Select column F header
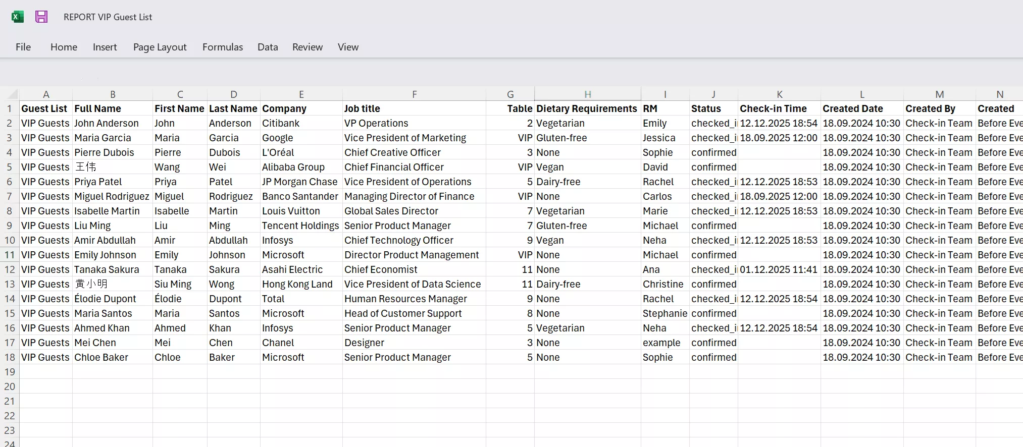This screenshot has height=447, width=1023. click(414, 94)
